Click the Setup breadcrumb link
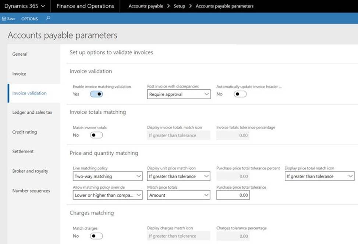This screenshot has width=358, height=244. [x=179, y=6]
